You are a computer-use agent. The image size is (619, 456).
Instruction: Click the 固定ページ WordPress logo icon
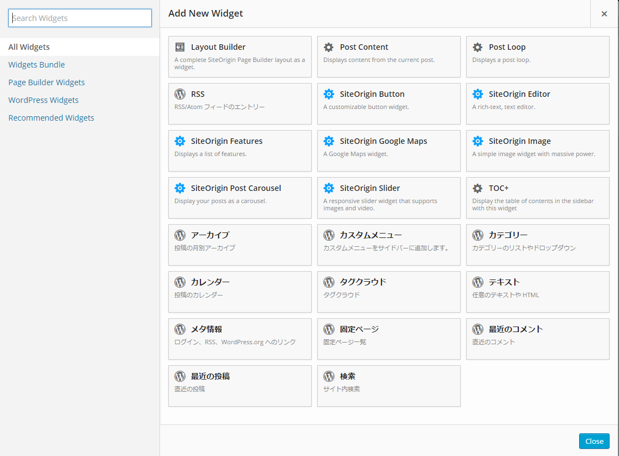click(329, 329)
